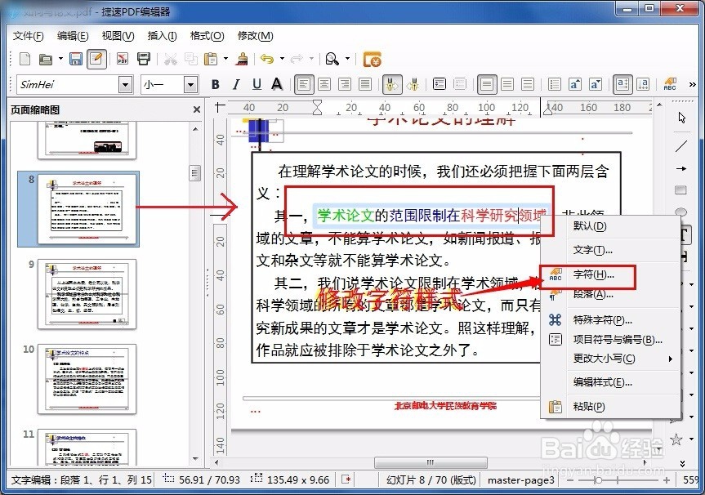Increase font size icon

click(x=575, y=84)
